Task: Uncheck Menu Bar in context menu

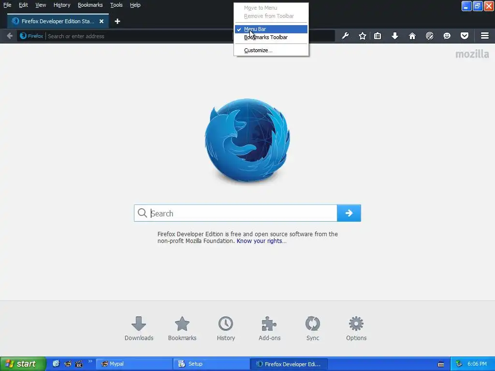Action: tap(271, 29)
